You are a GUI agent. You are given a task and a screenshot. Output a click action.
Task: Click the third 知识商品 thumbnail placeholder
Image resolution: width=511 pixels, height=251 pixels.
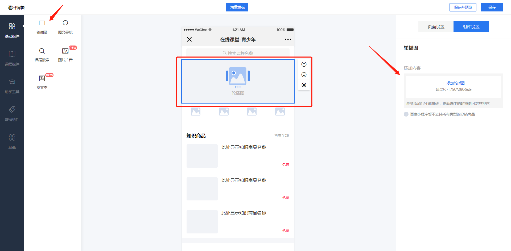(202, 222)
